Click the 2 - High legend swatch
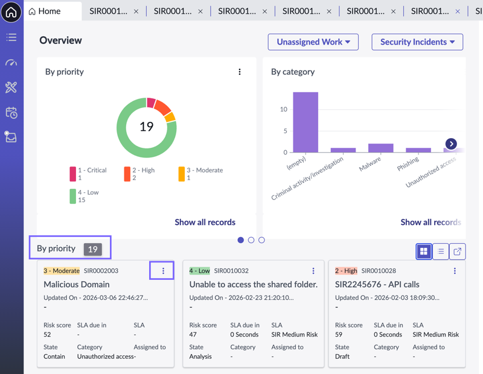483x374 pixels. click(127, 174)
